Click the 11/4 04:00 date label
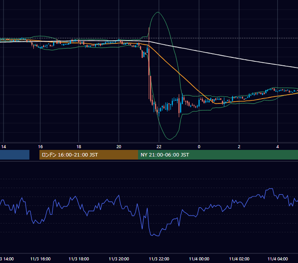The height and width of the screenshot is (263, 298). coord(278,259)
